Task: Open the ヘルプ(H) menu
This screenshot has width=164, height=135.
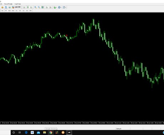Action: tap(17, 4)
